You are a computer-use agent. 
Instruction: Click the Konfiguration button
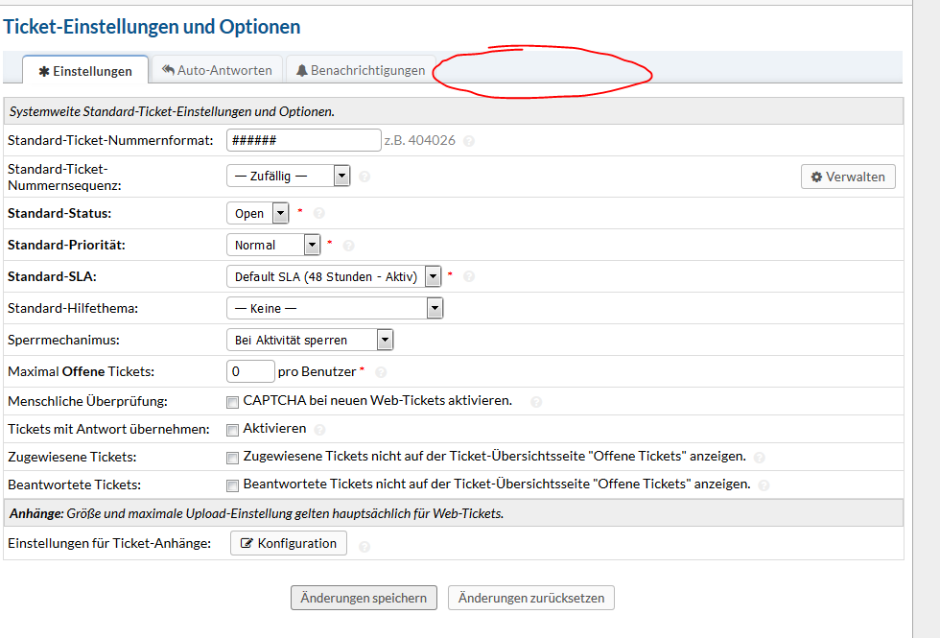pyautogui.click(x=289, y=543)
